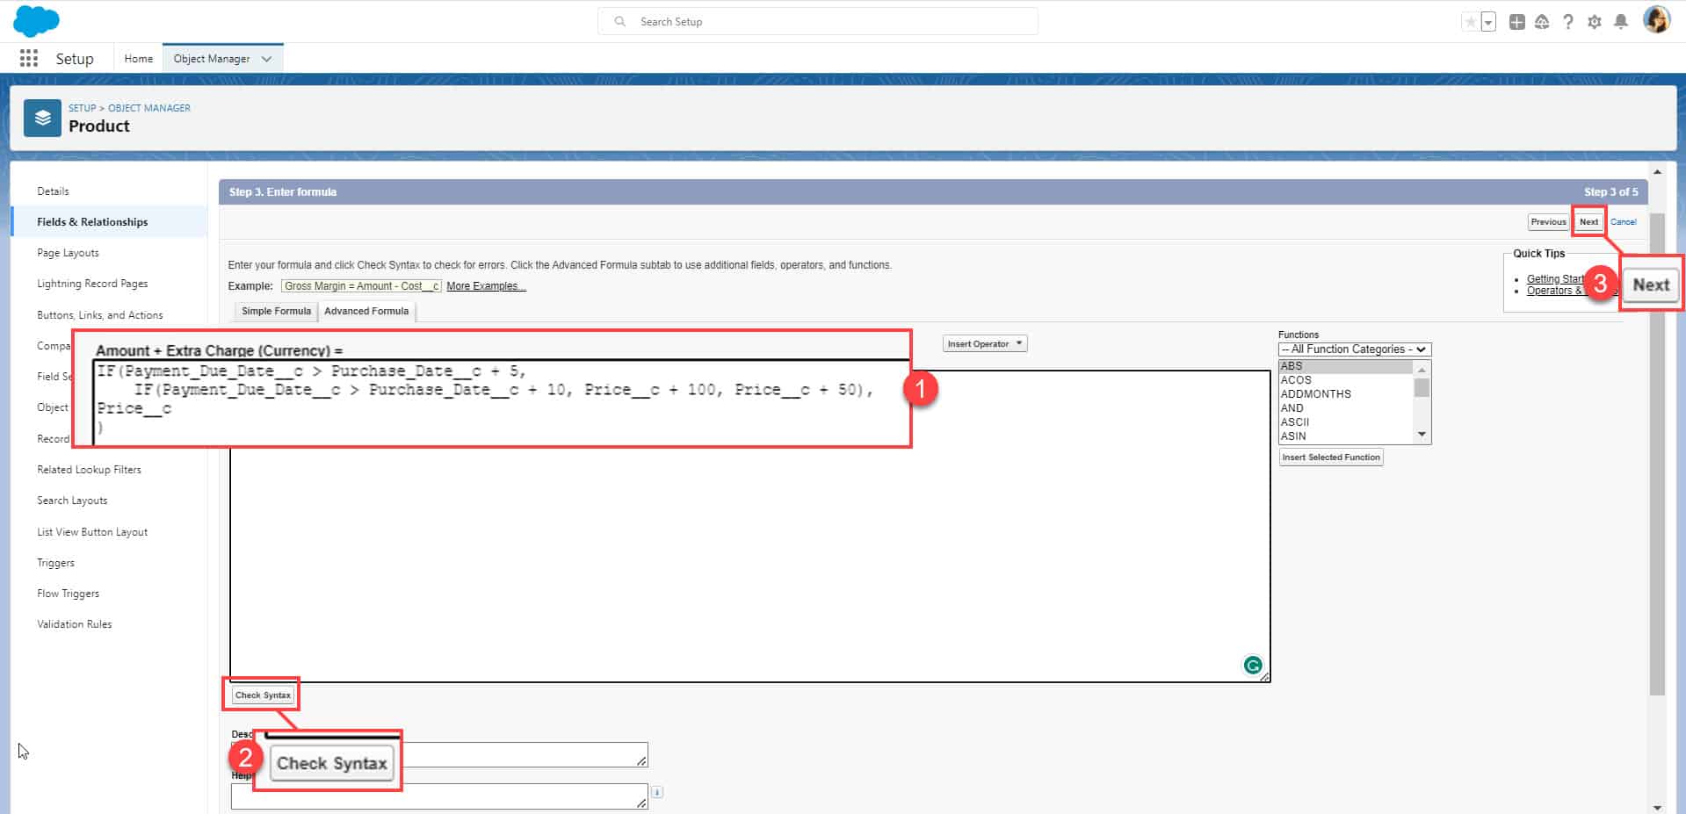1686x814 pixels.
Task: Open the Object Manager tab chevron
Action: [266, 58]
